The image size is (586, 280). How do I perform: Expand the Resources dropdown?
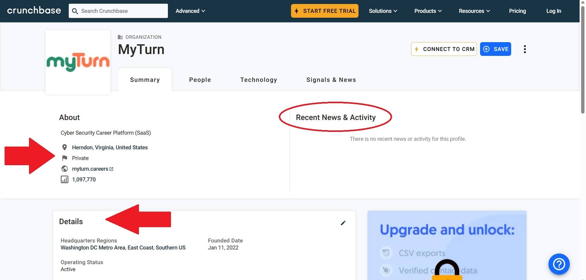tap(474, 11)
